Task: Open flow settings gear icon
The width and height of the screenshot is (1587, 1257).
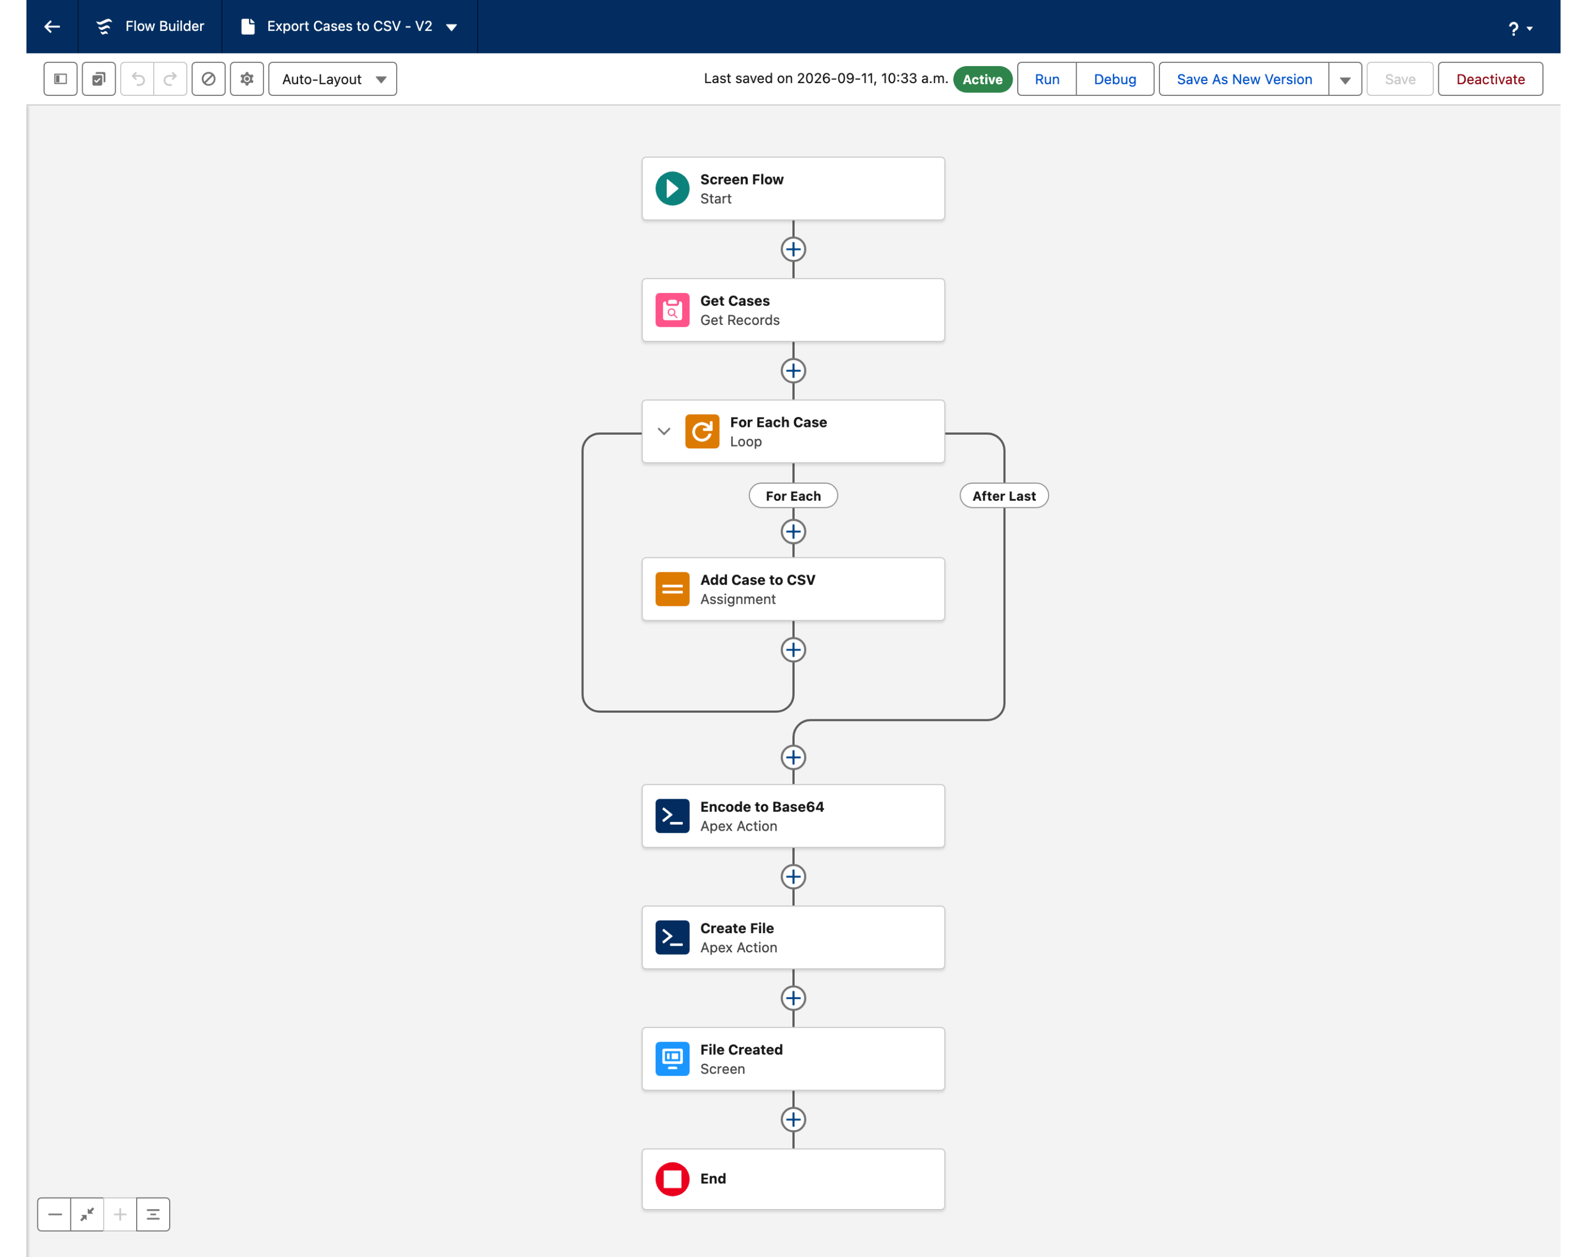Action: [x=246, y=79]
